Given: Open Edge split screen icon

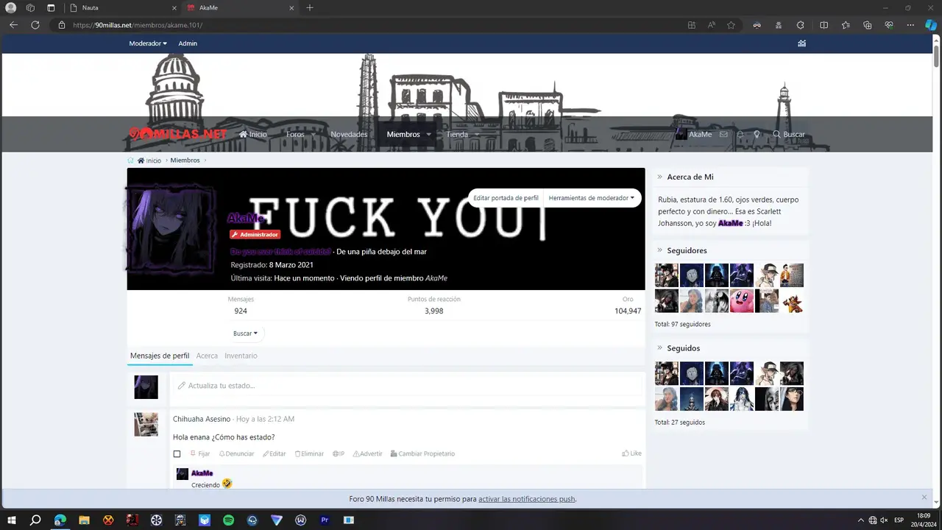Looking at the screenshot, I should (x=824, y=25).
